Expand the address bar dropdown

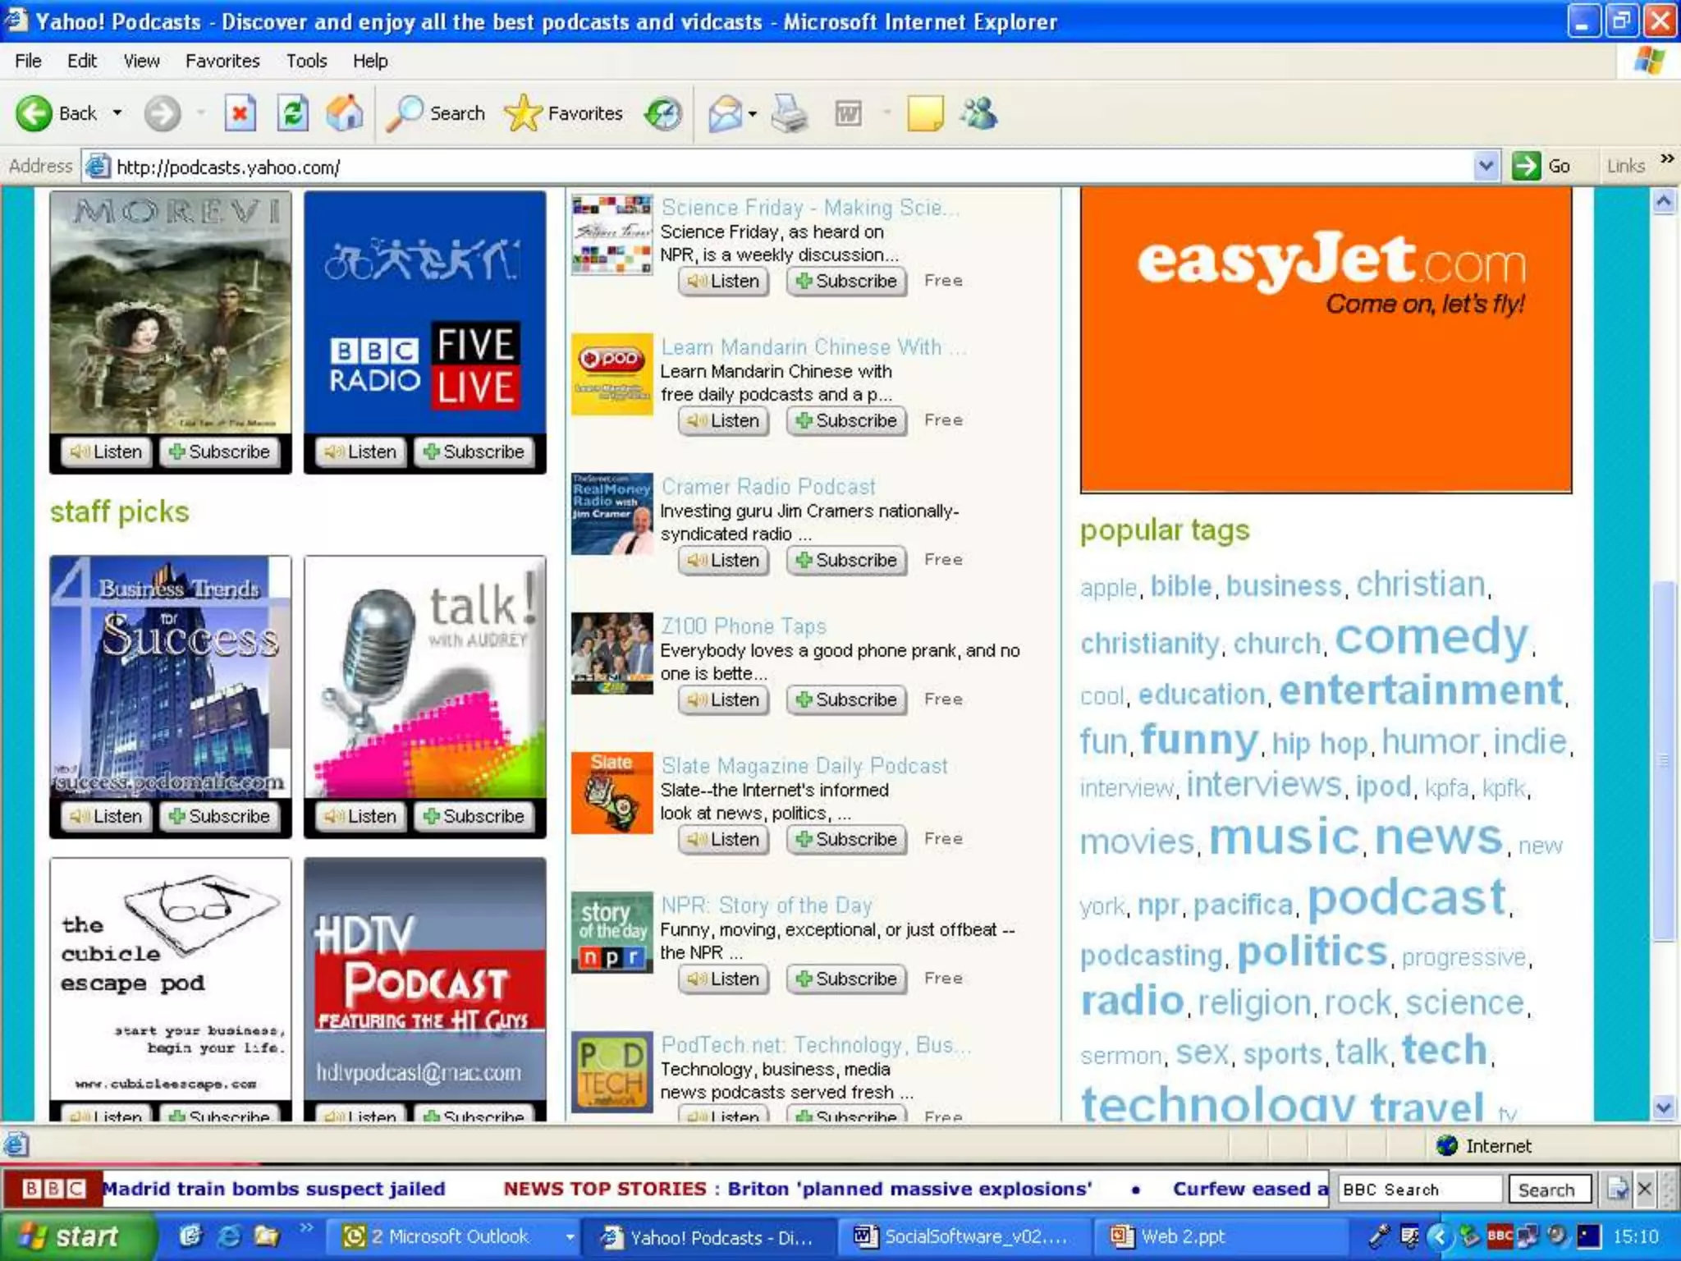pos(1486,166)
